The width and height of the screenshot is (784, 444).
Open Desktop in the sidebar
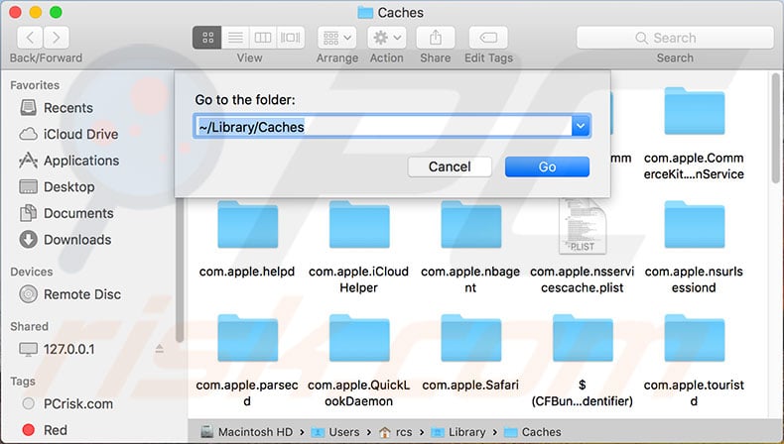[x=57, y=186]
